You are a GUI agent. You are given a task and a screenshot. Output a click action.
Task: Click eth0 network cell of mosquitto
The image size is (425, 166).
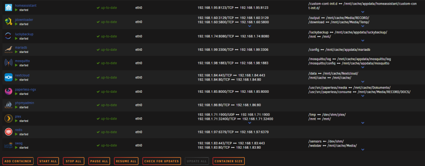[x=139, y=63]
